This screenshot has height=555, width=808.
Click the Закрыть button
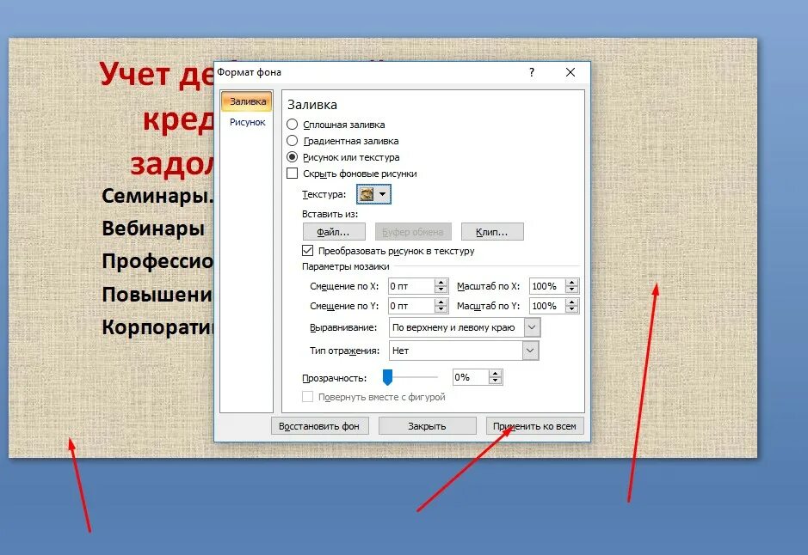click(427, 426)
